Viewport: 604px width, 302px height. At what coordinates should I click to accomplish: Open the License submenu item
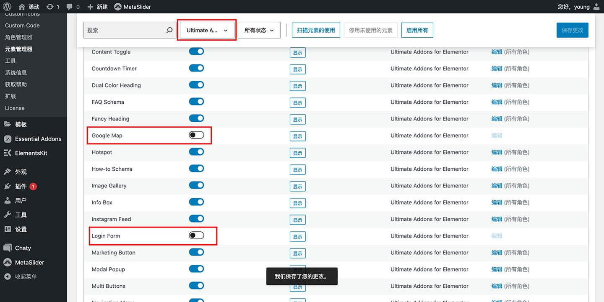tap(15, 108)
